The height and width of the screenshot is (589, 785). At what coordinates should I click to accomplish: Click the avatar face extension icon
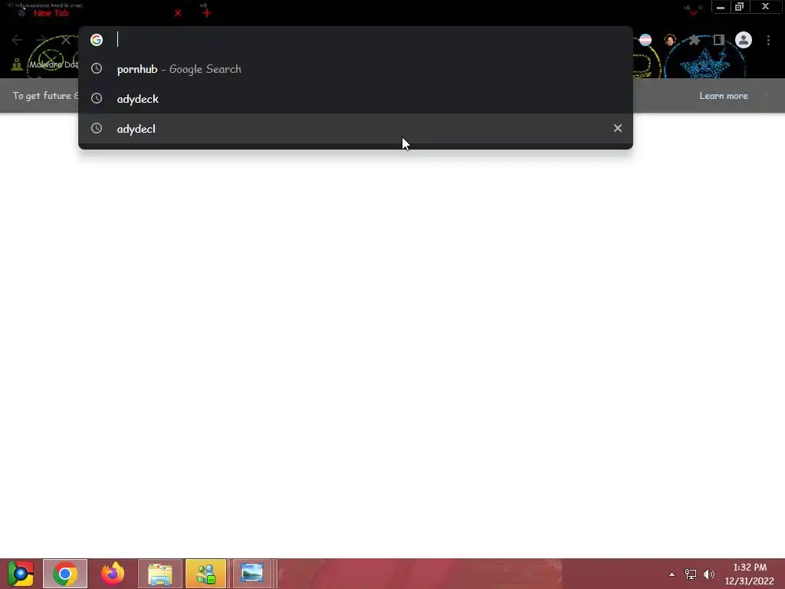click(670, 40)
